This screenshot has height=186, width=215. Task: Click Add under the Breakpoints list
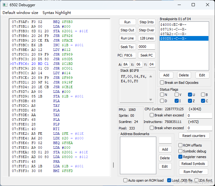click(166, 75)
